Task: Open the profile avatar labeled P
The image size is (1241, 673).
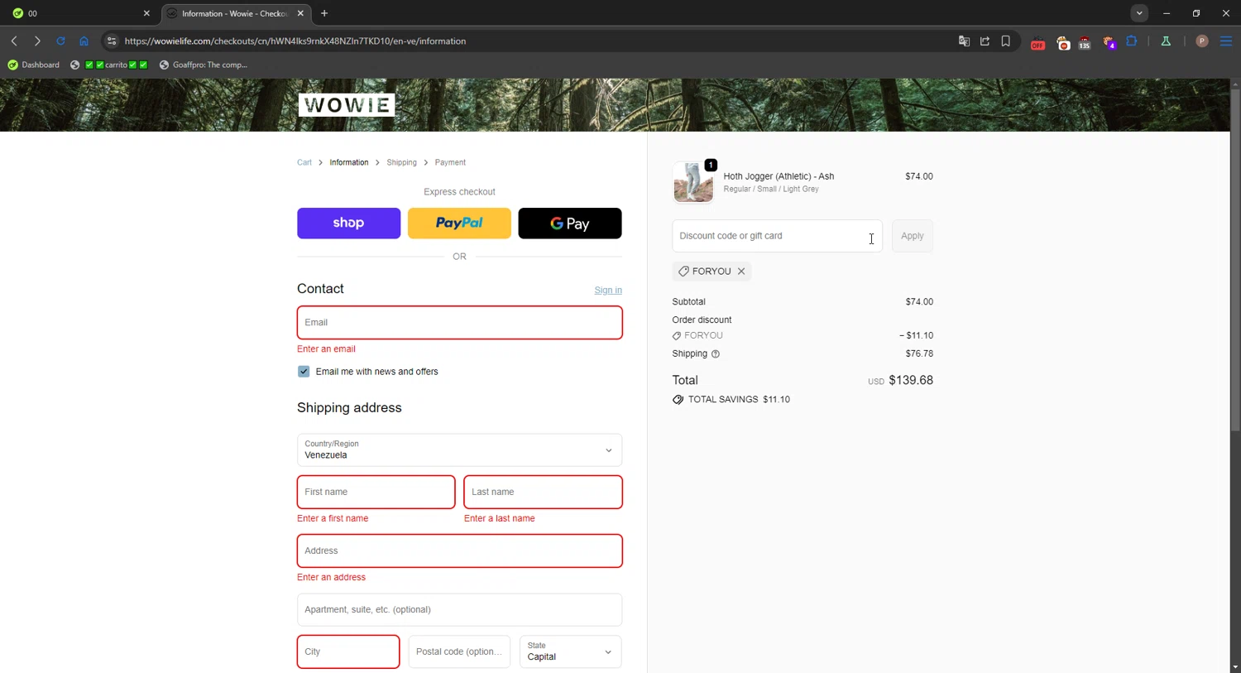Action: coord(1202,41)
